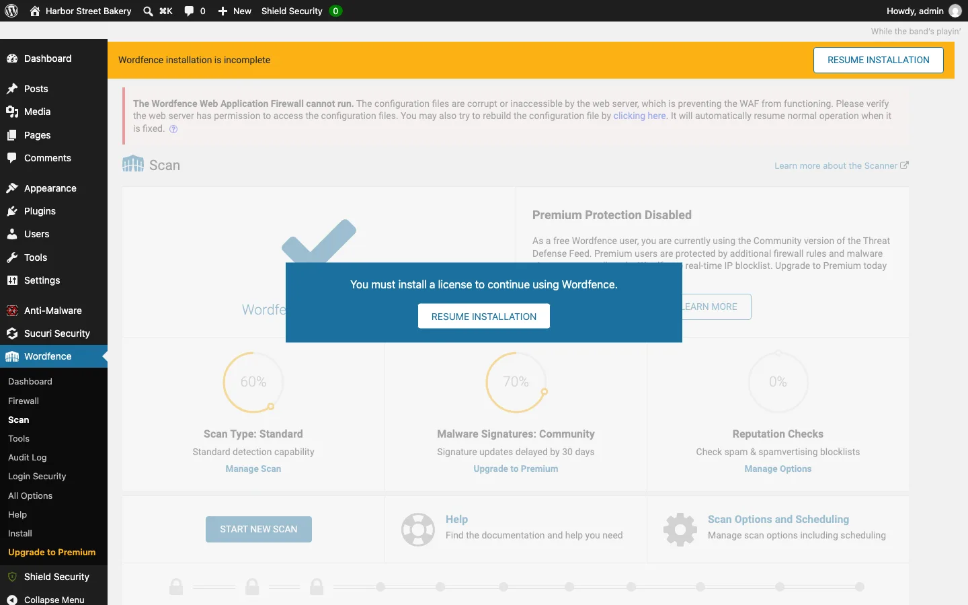The image size is (968, 605).
Task: Open Wordfence Login Security submenu item
Action: pyautogui.click(x=37, y=476)
